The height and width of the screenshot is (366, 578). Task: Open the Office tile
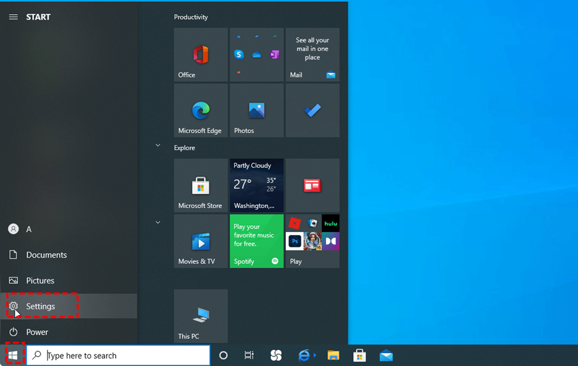point(201,55)
